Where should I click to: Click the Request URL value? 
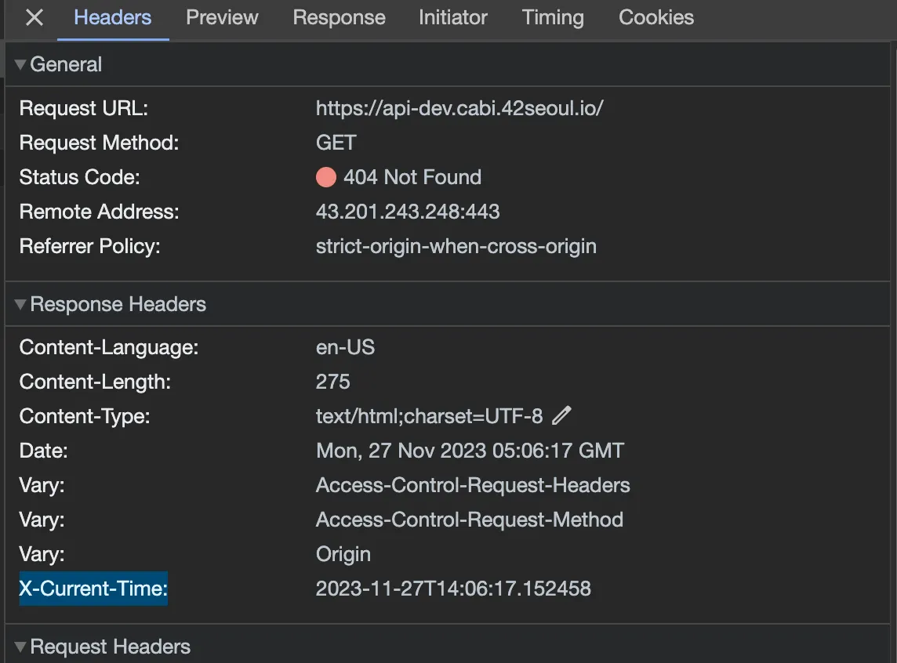coord(459,109)
